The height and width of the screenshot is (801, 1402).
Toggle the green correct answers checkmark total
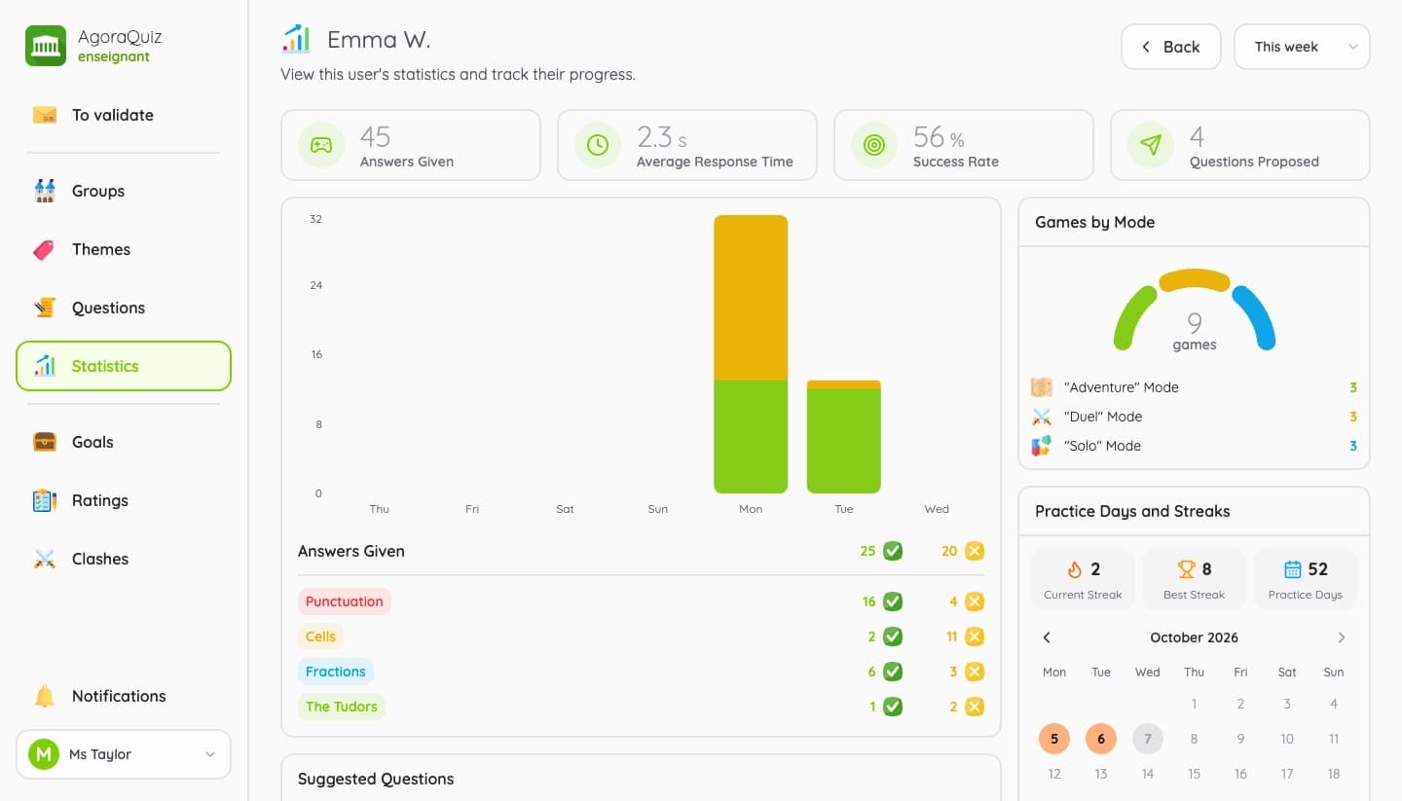(x=892, y=551)
